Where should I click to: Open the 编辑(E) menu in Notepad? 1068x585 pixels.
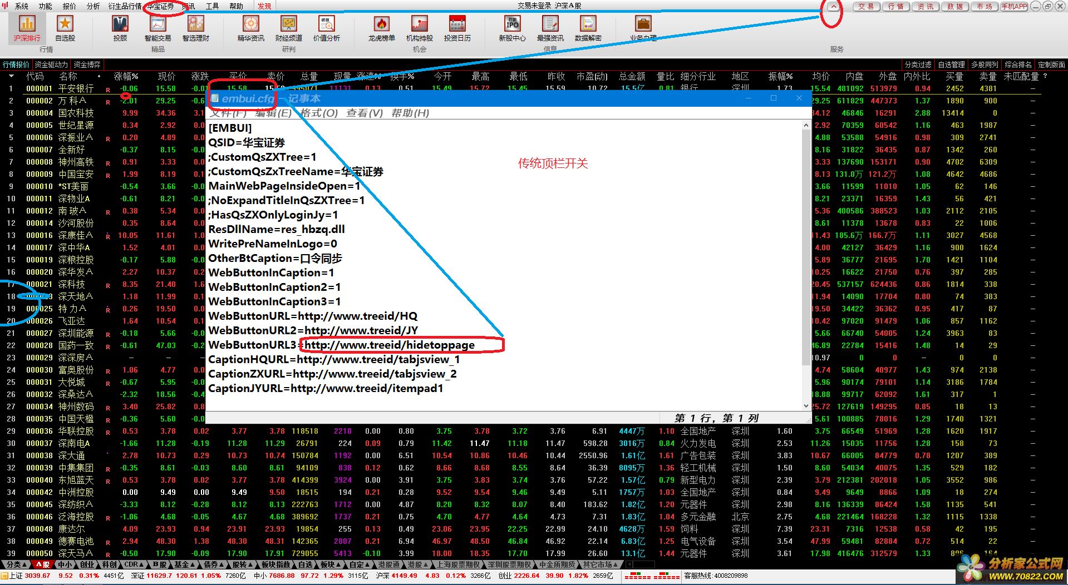pyautogui.click(x=273, y=113)
